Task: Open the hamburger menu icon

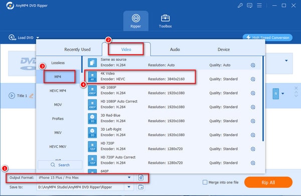Action: pyautogui.click(x=259, y=6)
